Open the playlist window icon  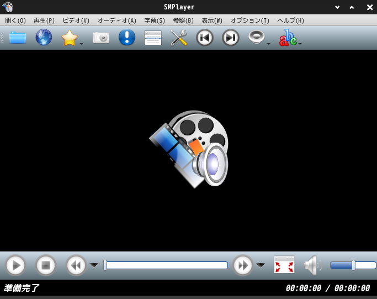pos(153,38)
